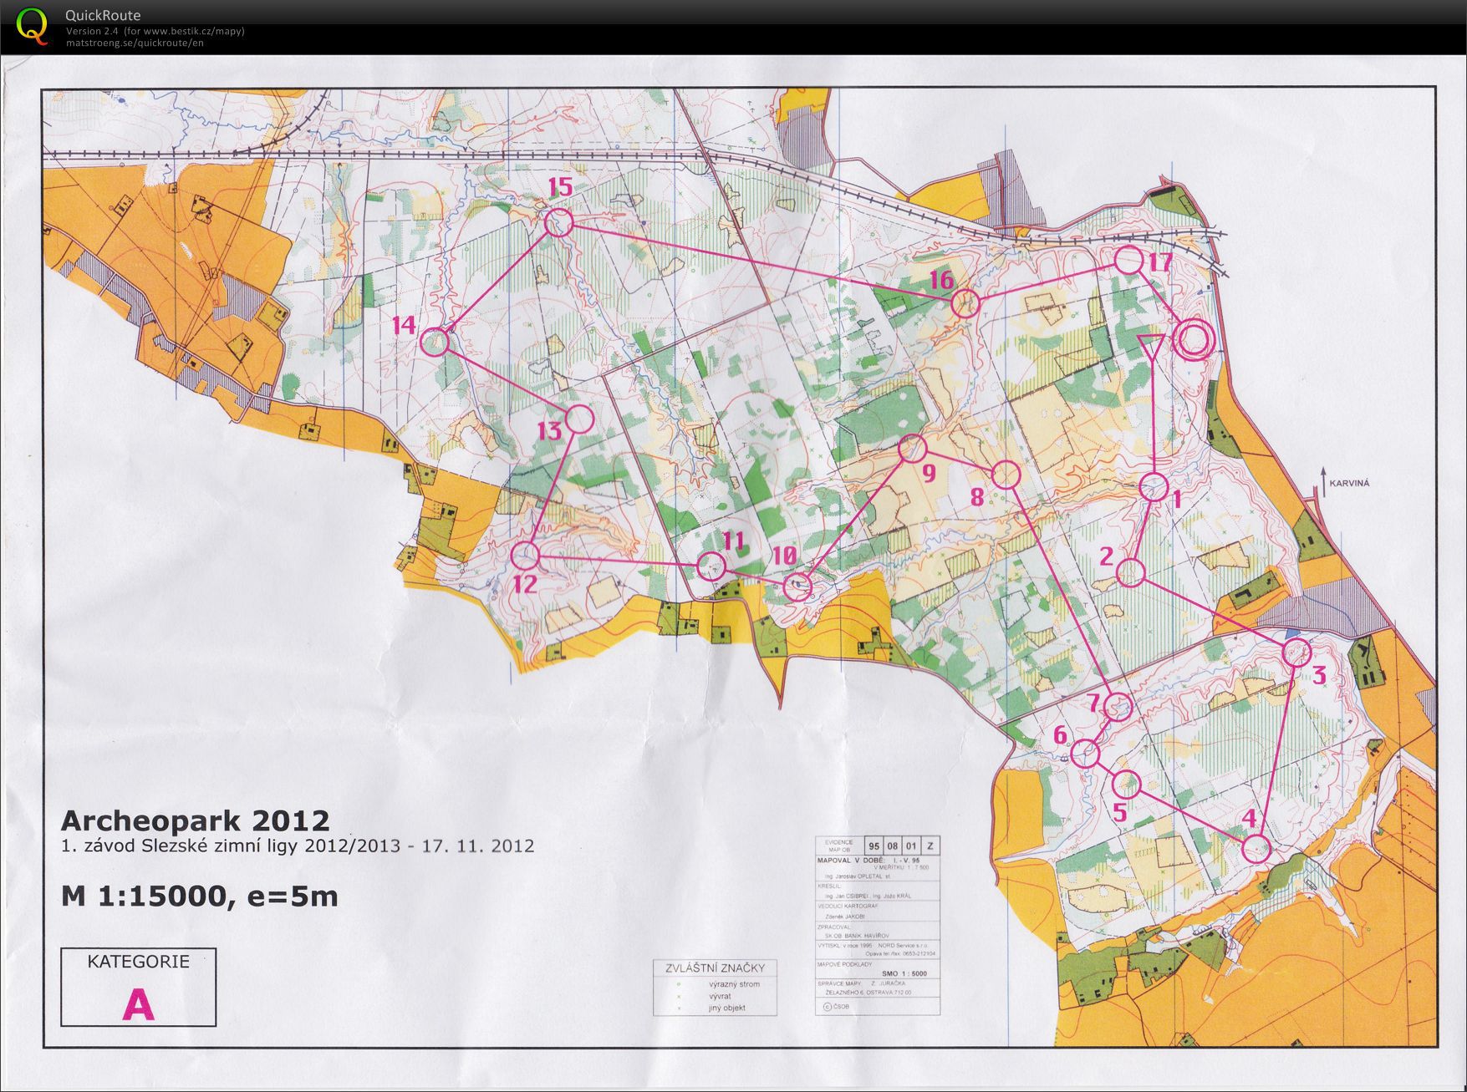Click the KATEGORIE label
The image size is (1467, 1092).
point(138,962)
